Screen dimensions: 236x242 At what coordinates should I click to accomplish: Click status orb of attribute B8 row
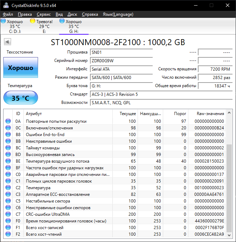[8, 134]
